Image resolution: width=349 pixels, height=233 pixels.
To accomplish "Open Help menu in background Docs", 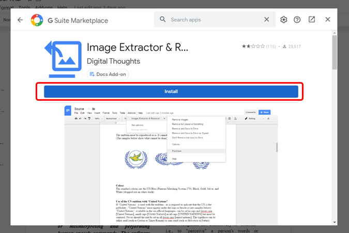I will coord(63,7).
